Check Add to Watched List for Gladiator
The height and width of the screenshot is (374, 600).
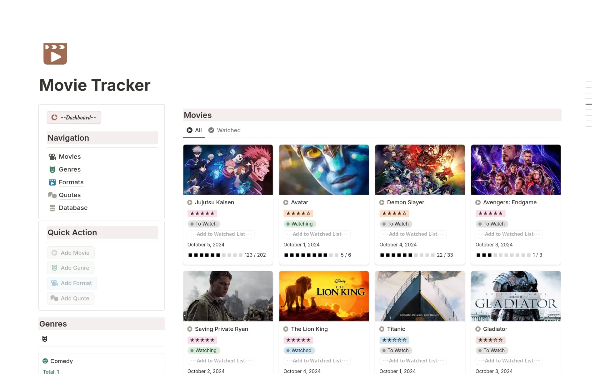509,361
